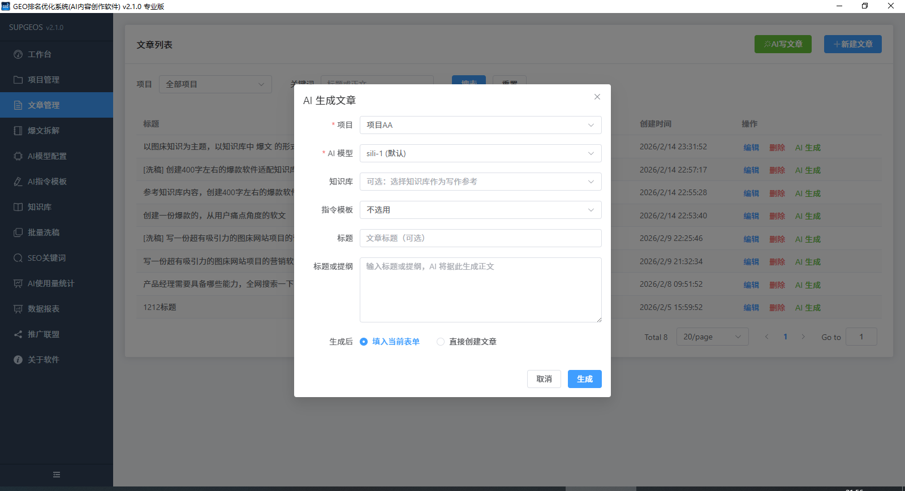Click the 文章管理 document icon
This screenshot has height=491, width=905.
(x=18, y=105)
